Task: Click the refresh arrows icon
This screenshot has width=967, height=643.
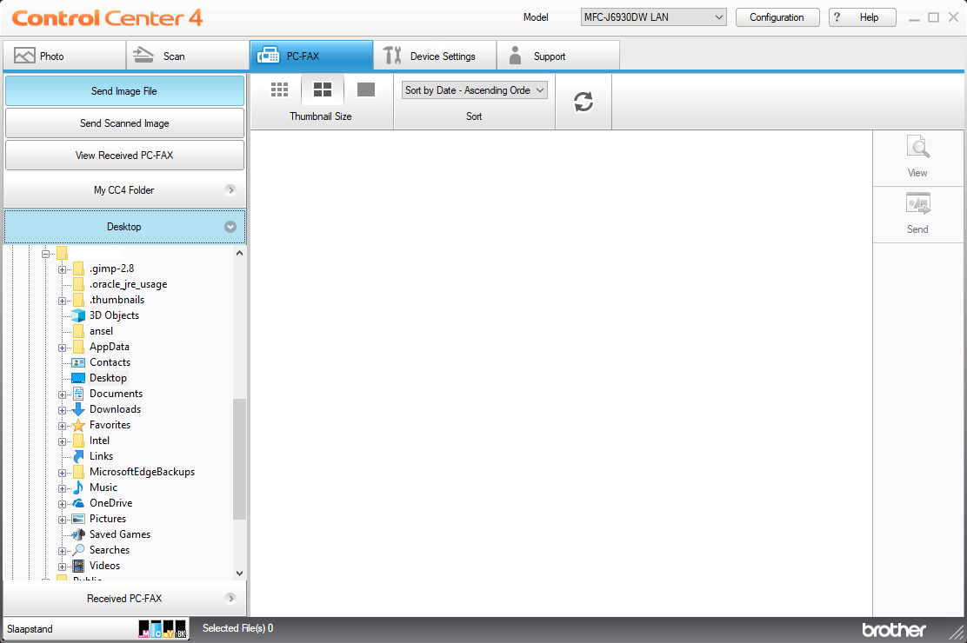Action: pyautogui.click(x=584, y=102)
